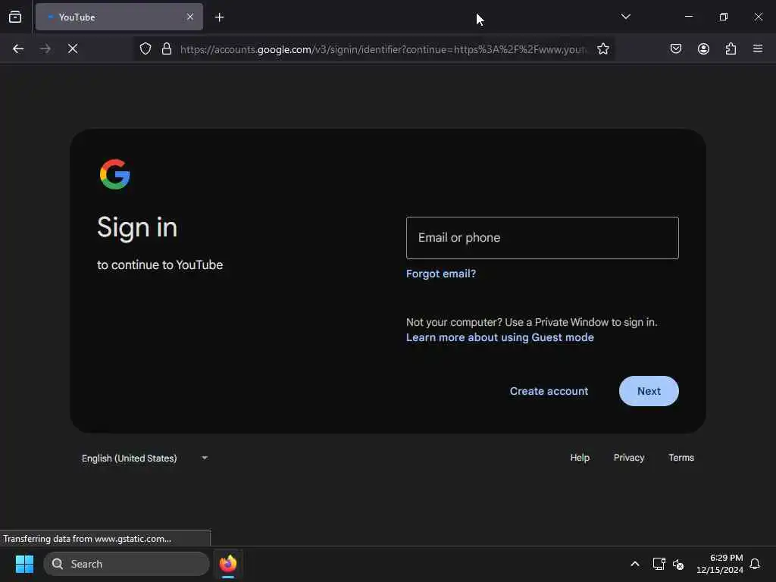
Task: Open the Privacy link
Action: coord(629,458)
